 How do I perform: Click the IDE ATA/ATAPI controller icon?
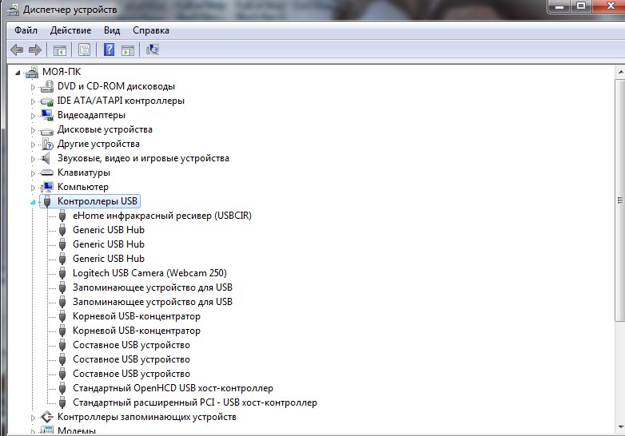(47, 101)
